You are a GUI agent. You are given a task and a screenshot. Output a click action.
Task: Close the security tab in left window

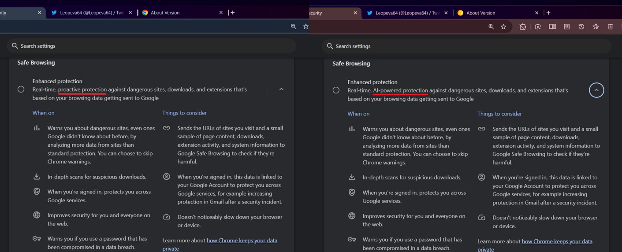[x=40, y=13]
